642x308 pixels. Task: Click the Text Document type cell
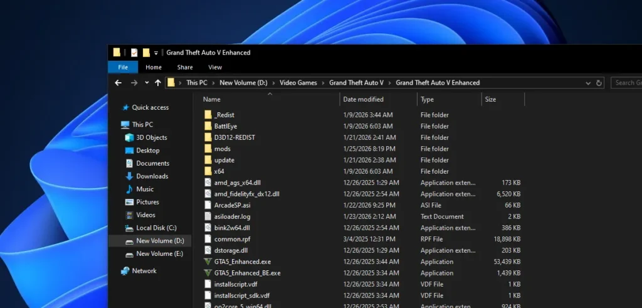442,216
